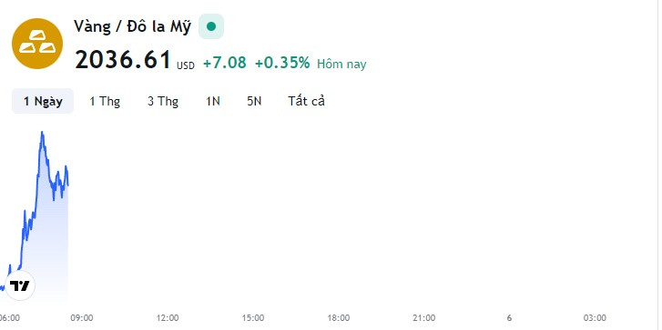Click the +0.35% percentage change
The width and height of the screenshot is (662, 330).
[282, 63]
